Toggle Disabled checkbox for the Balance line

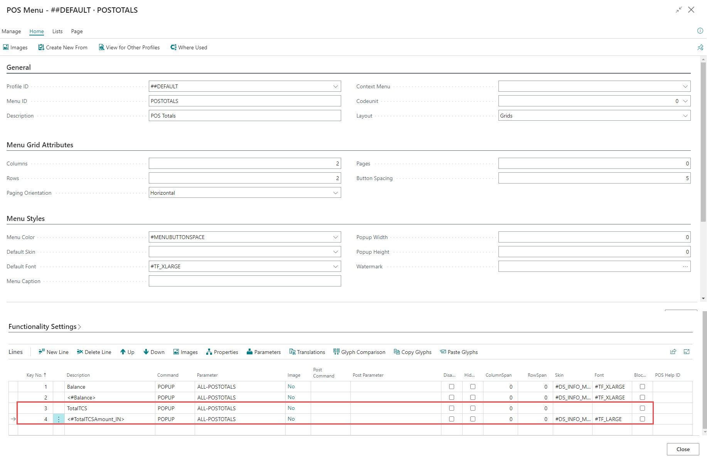451,386
